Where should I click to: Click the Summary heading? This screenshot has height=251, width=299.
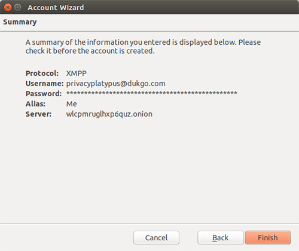[20, 22]
